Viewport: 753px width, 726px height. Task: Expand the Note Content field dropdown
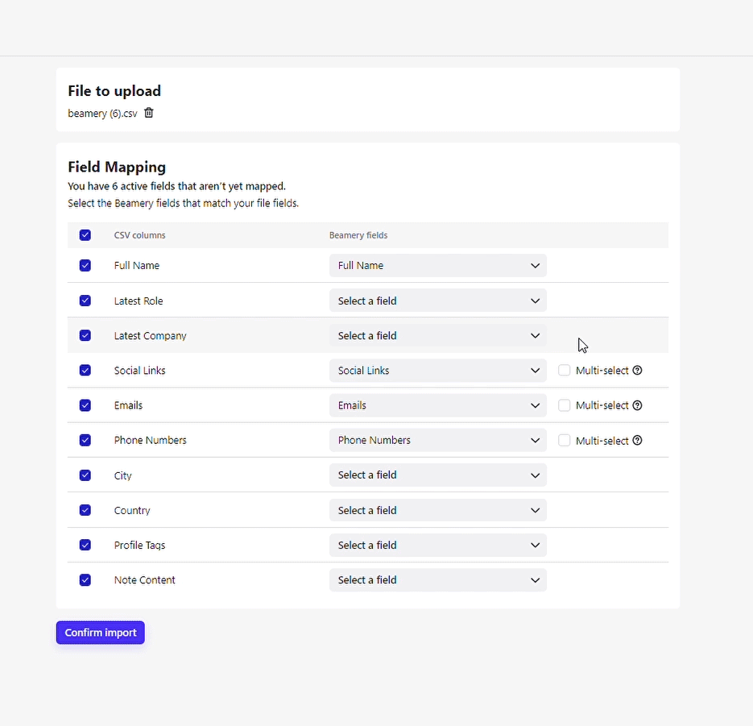[x=437, y=580]
